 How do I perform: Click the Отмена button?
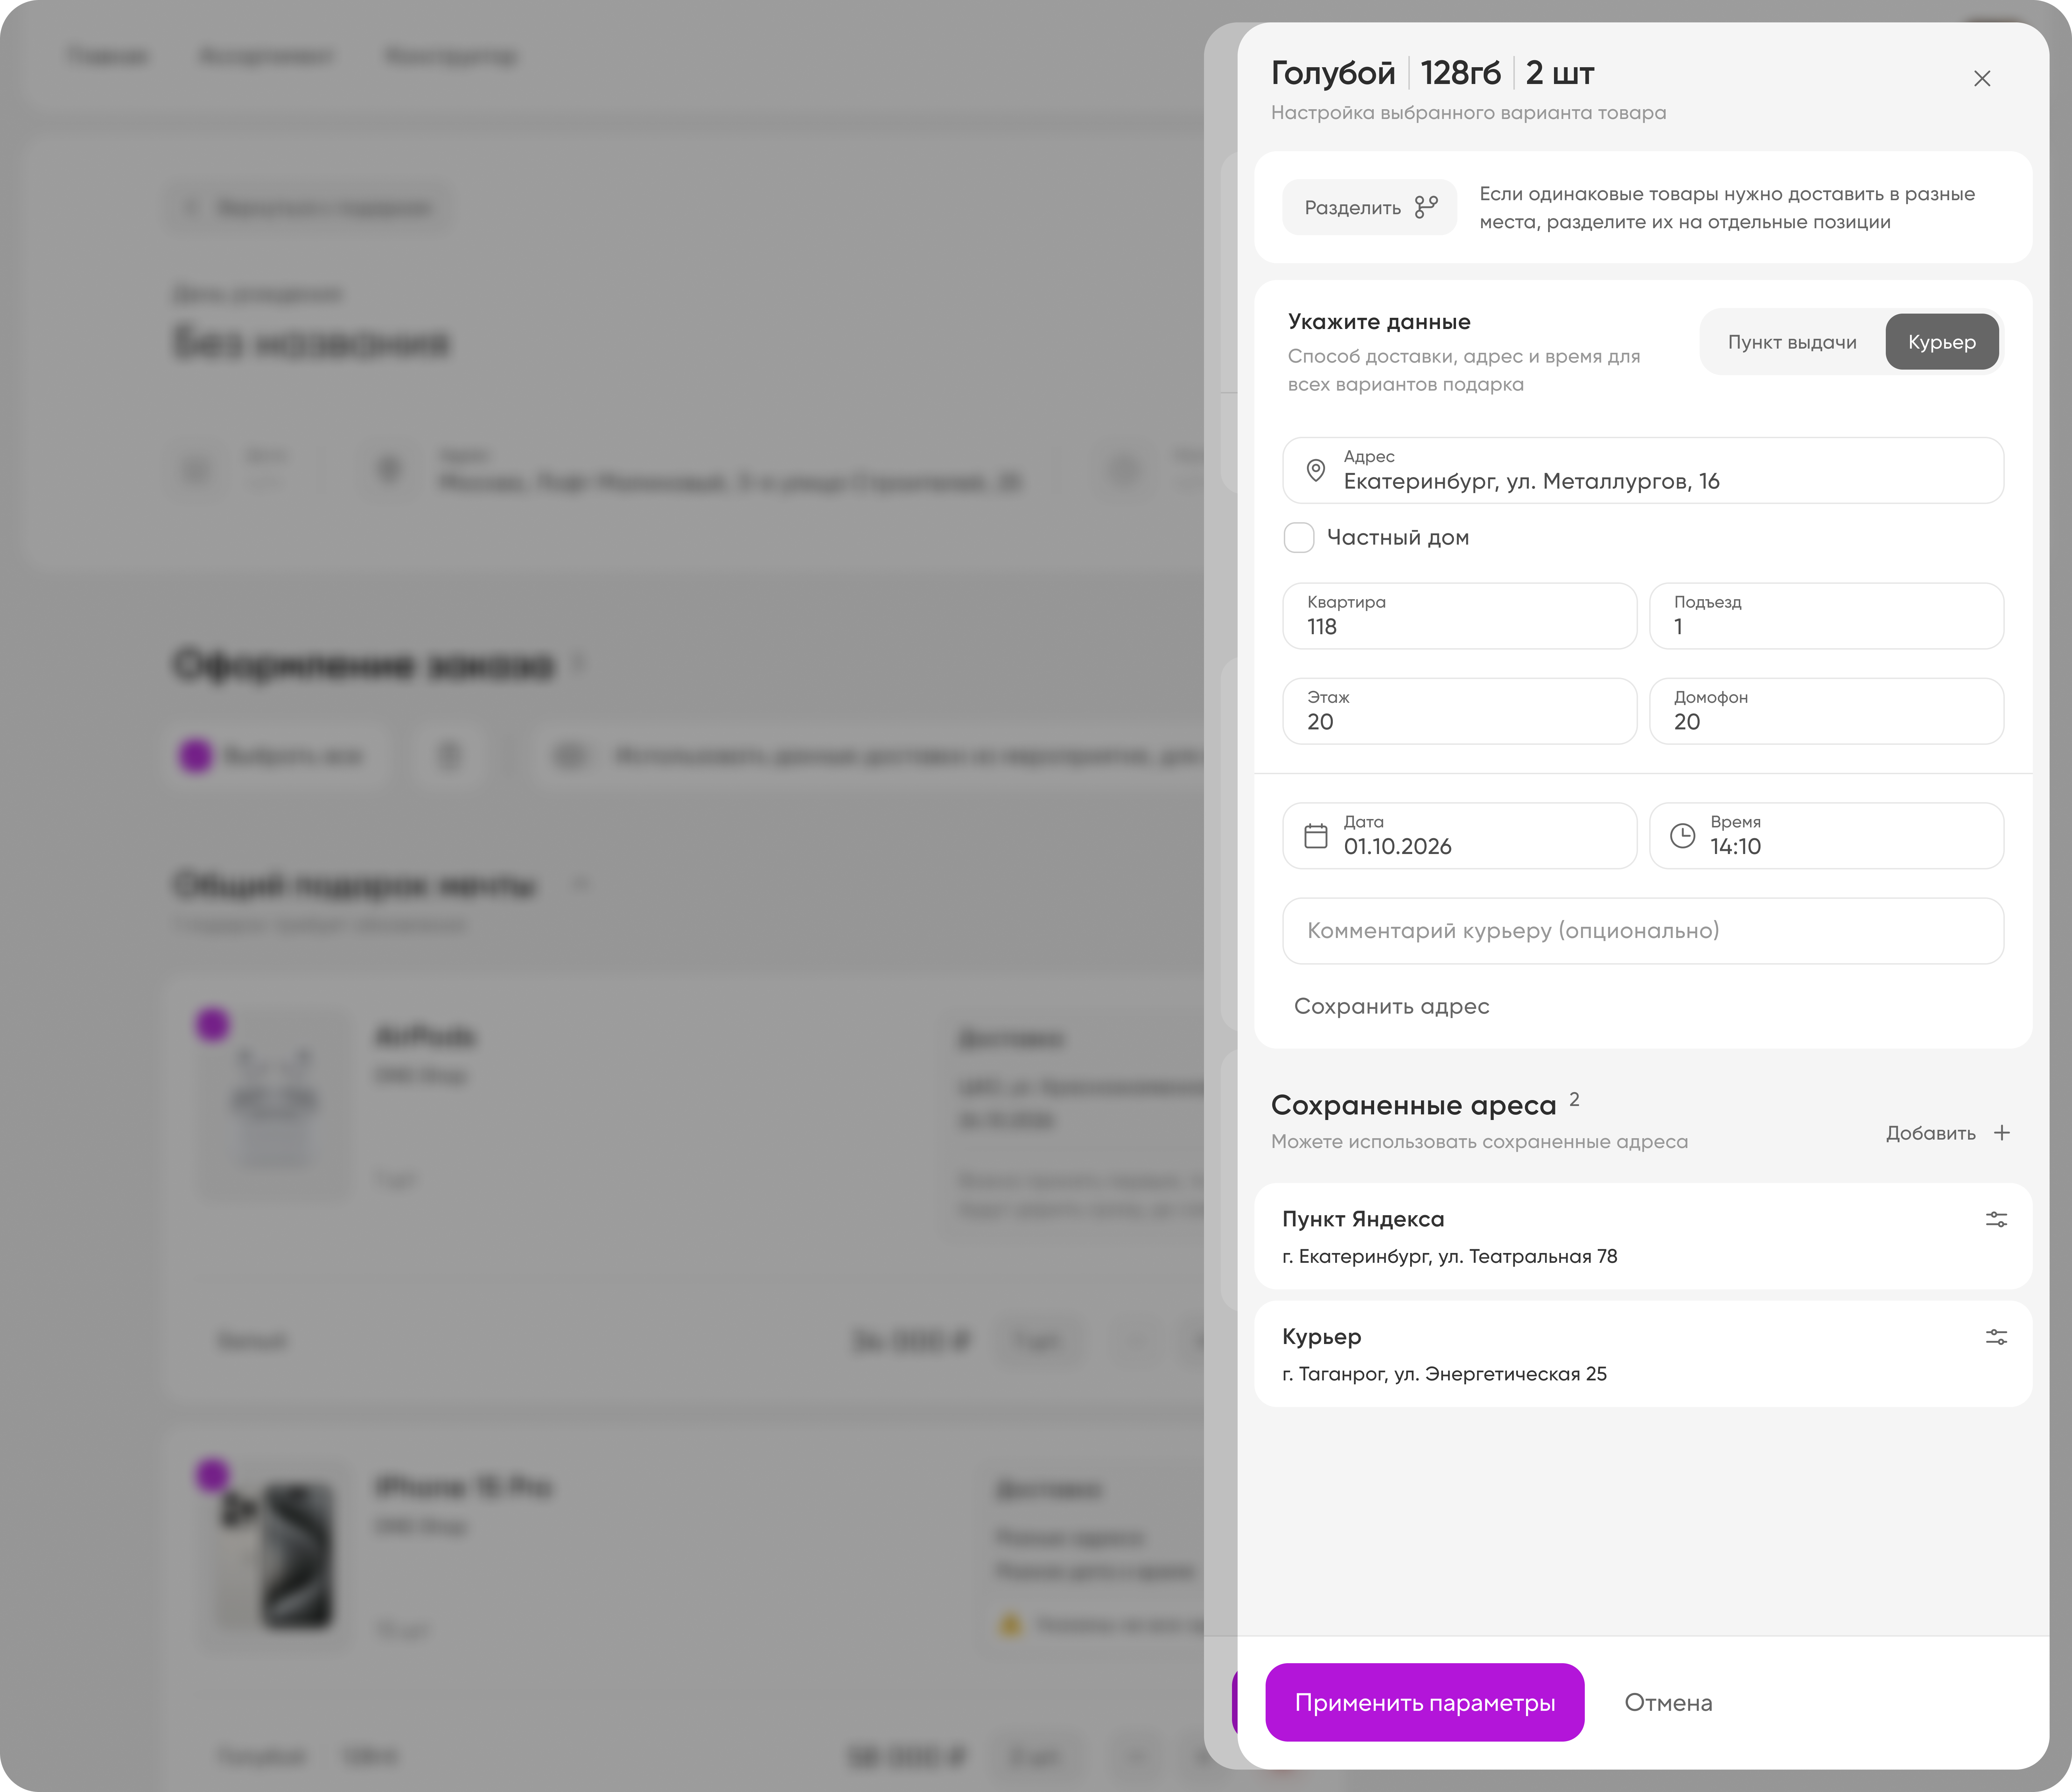1668,1702
